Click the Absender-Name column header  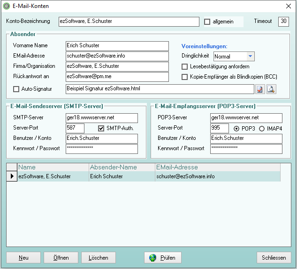(x=122, y=167)
